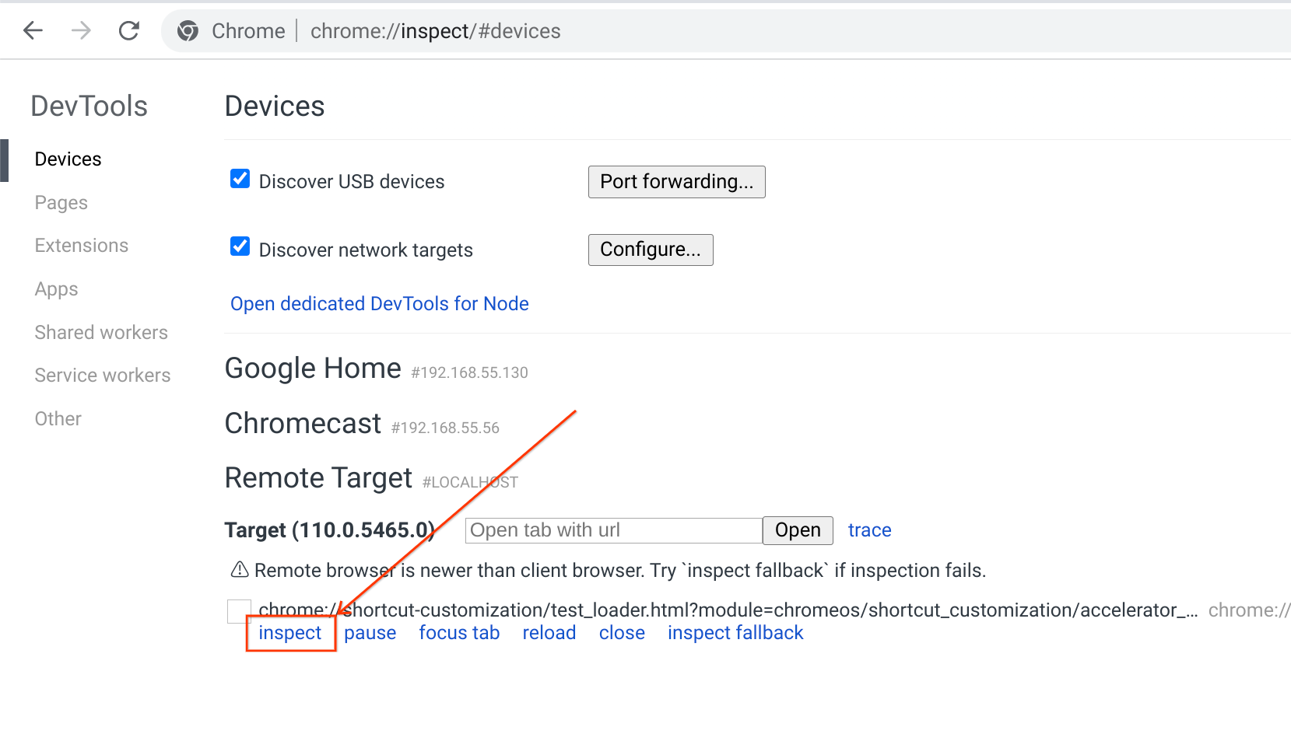This screenshot has width=1291, height=734.
Task: Uncheck Discover USB devices
Action: coord(240,179)
